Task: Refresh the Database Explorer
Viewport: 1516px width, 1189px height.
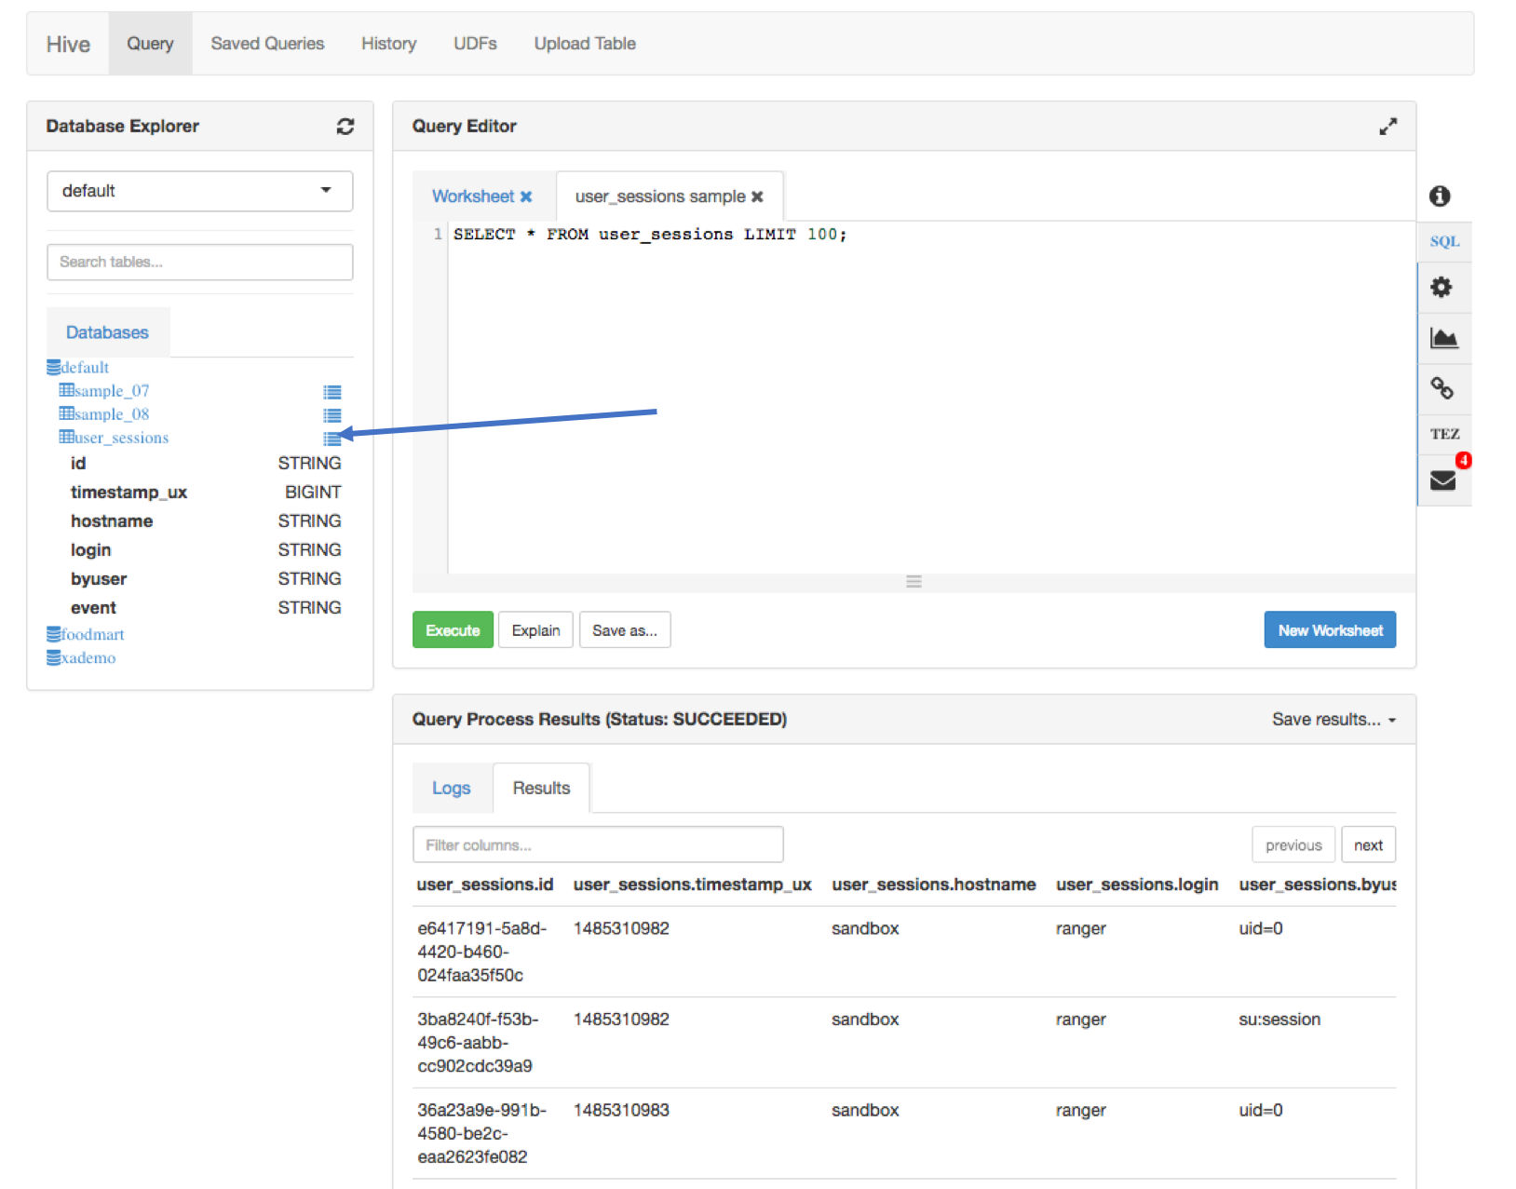Action: pos(345,126)
